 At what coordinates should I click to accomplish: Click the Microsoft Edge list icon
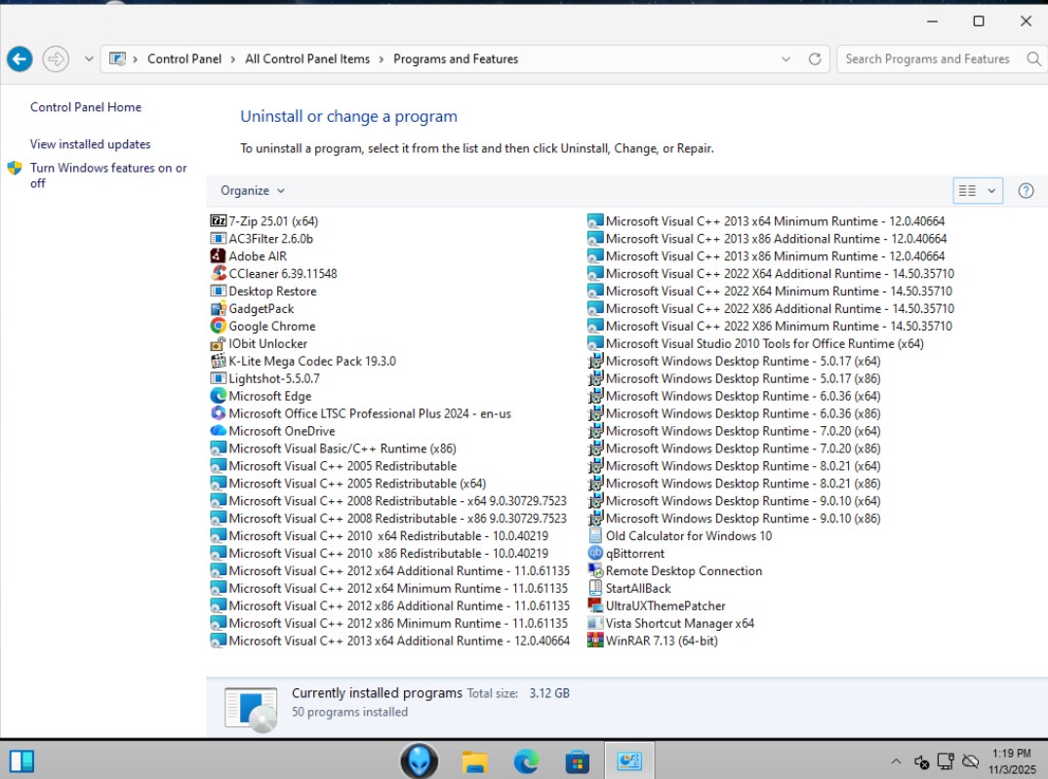218,396
